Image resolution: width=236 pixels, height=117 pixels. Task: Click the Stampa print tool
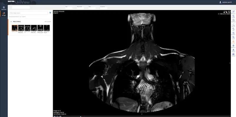[x=233, y=55]
